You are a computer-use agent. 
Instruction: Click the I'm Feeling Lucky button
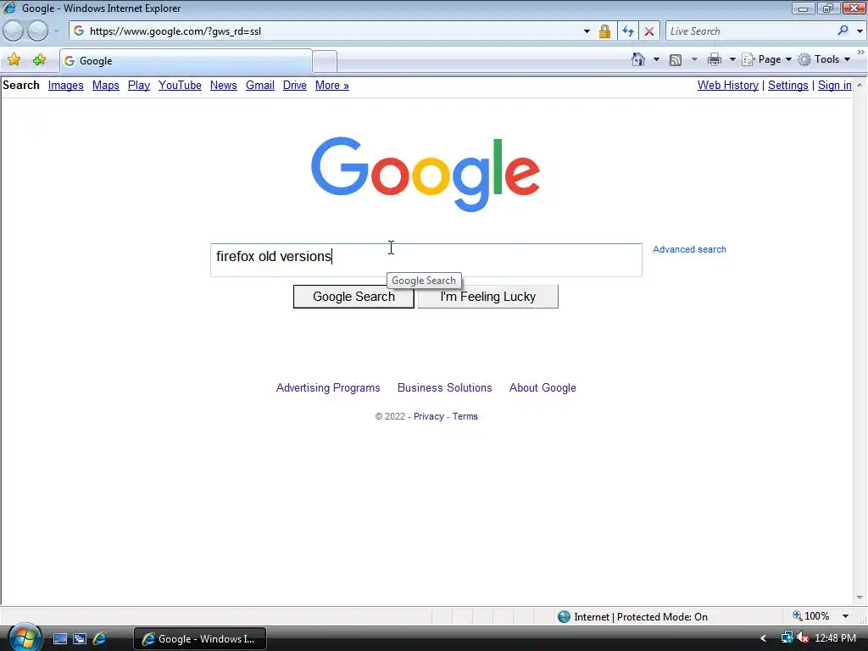tap(487, 297)
